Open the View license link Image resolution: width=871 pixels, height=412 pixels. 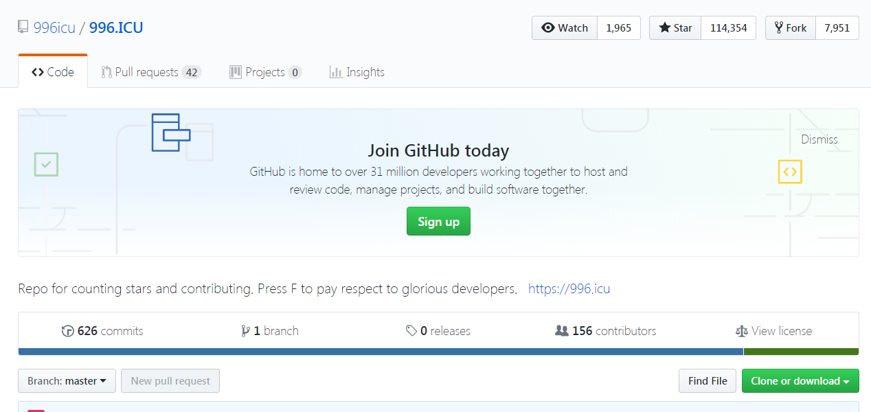point(773,331)
